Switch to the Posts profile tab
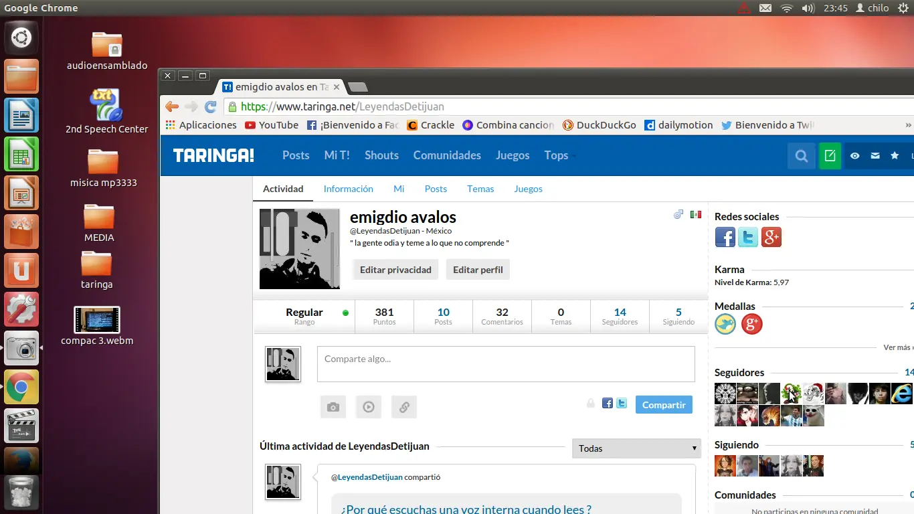This screenshot has width=914, height=514. 436,189
